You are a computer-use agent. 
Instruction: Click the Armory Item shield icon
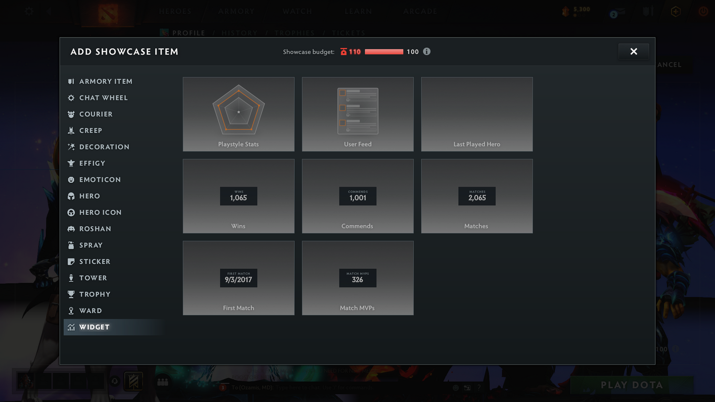pyautogui.click(x=71, y=82)
